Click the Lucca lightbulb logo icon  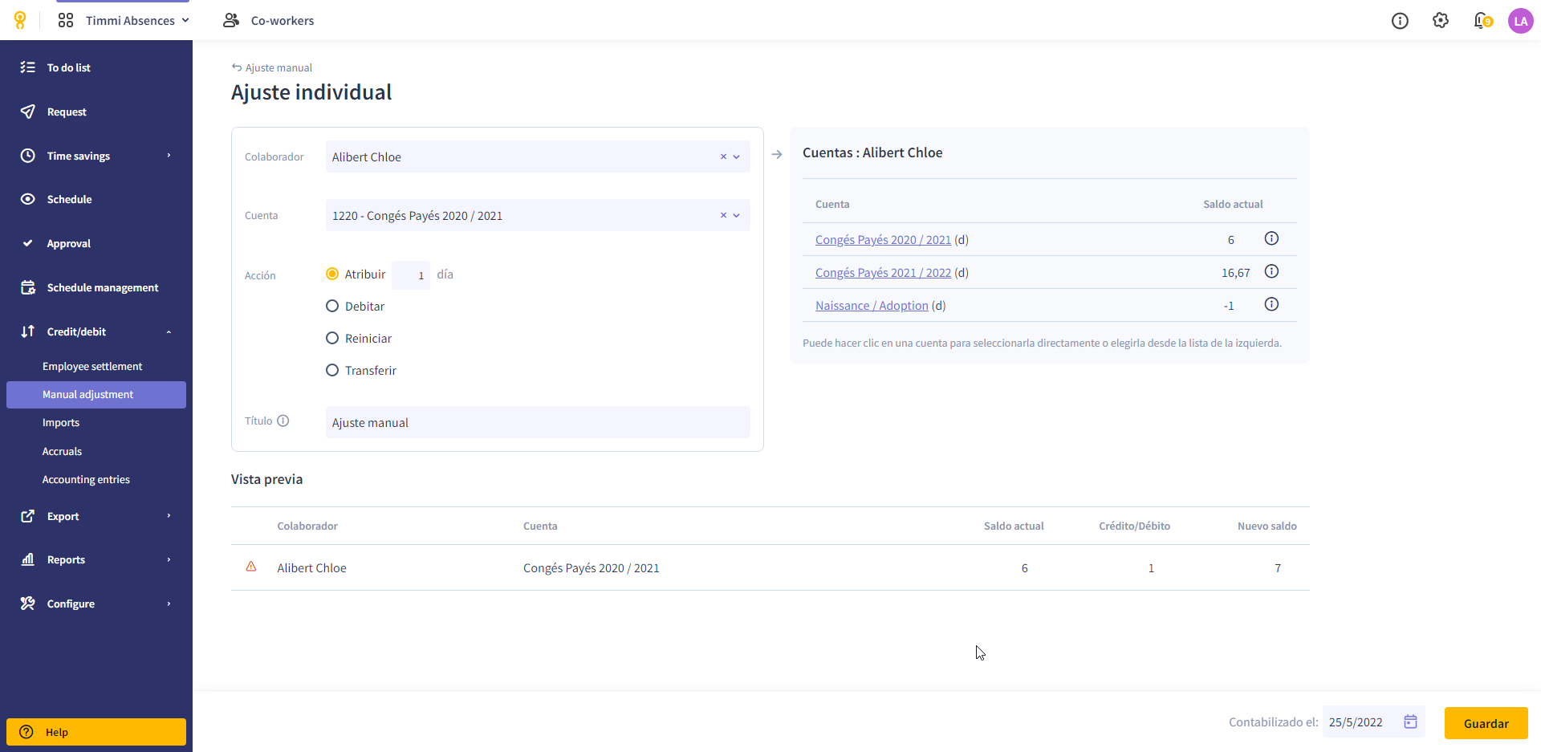click(20, 20)
